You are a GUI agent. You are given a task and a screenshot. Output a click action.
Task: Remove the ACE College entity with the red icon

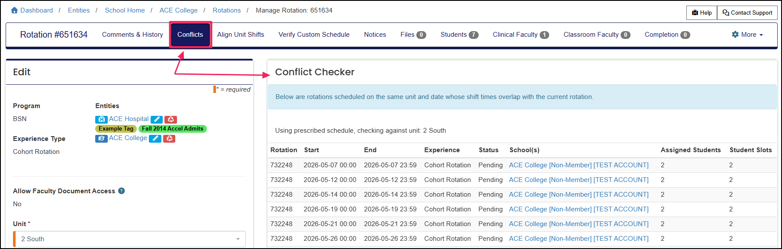(x=169, y=138)
